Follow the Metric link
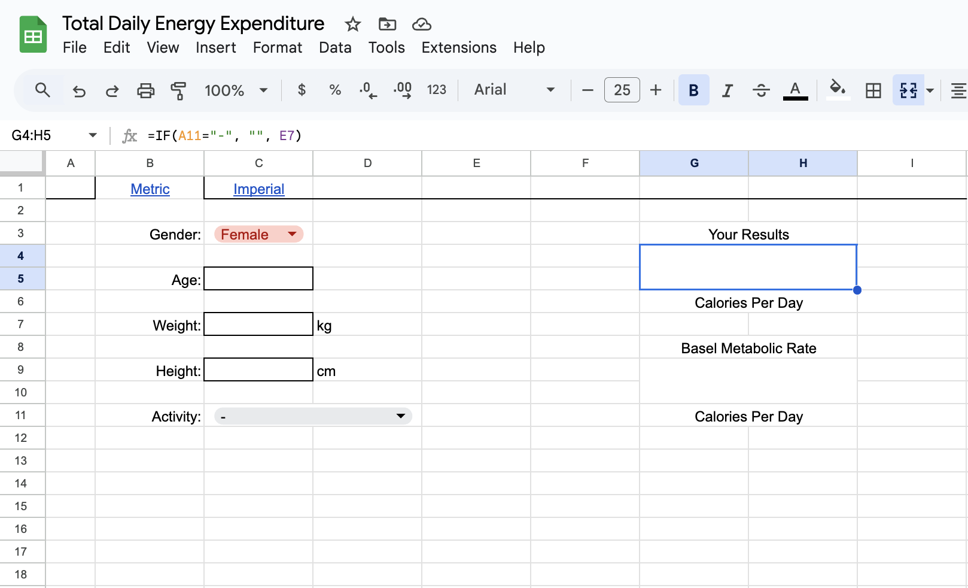The width and height of the screenshot is (968, 588). (x=150, y=189)
